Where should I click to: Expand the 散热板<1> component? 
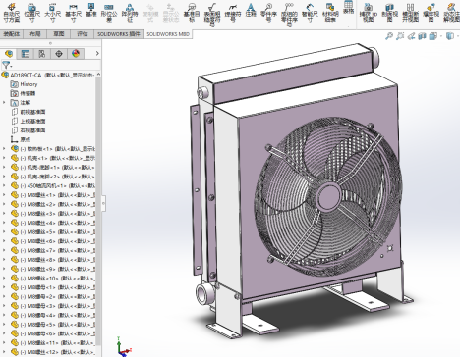point(4,149)
